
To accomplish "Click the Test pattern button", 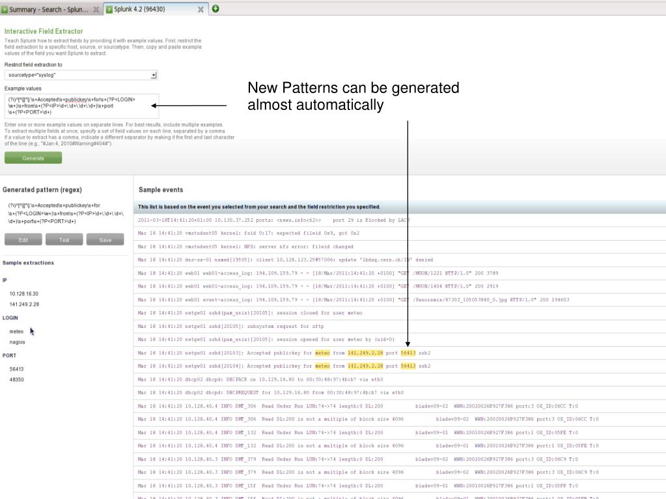I will point(64,239).
